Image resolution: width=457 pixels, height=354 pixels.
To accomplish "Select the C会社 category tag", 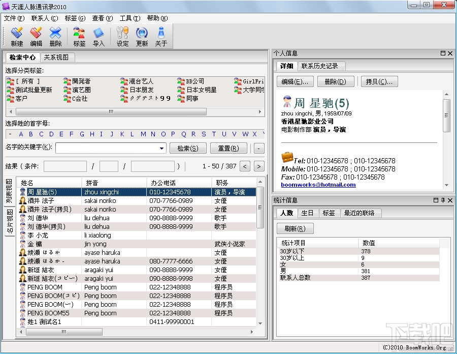I will point(76,98).
